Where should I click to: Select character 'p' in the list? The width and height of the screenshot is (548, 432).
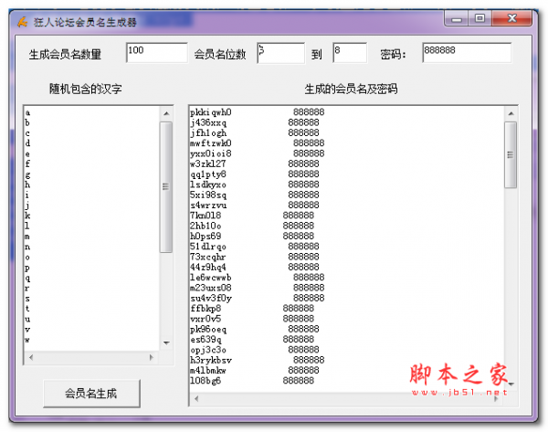click(x=27, y=268)
